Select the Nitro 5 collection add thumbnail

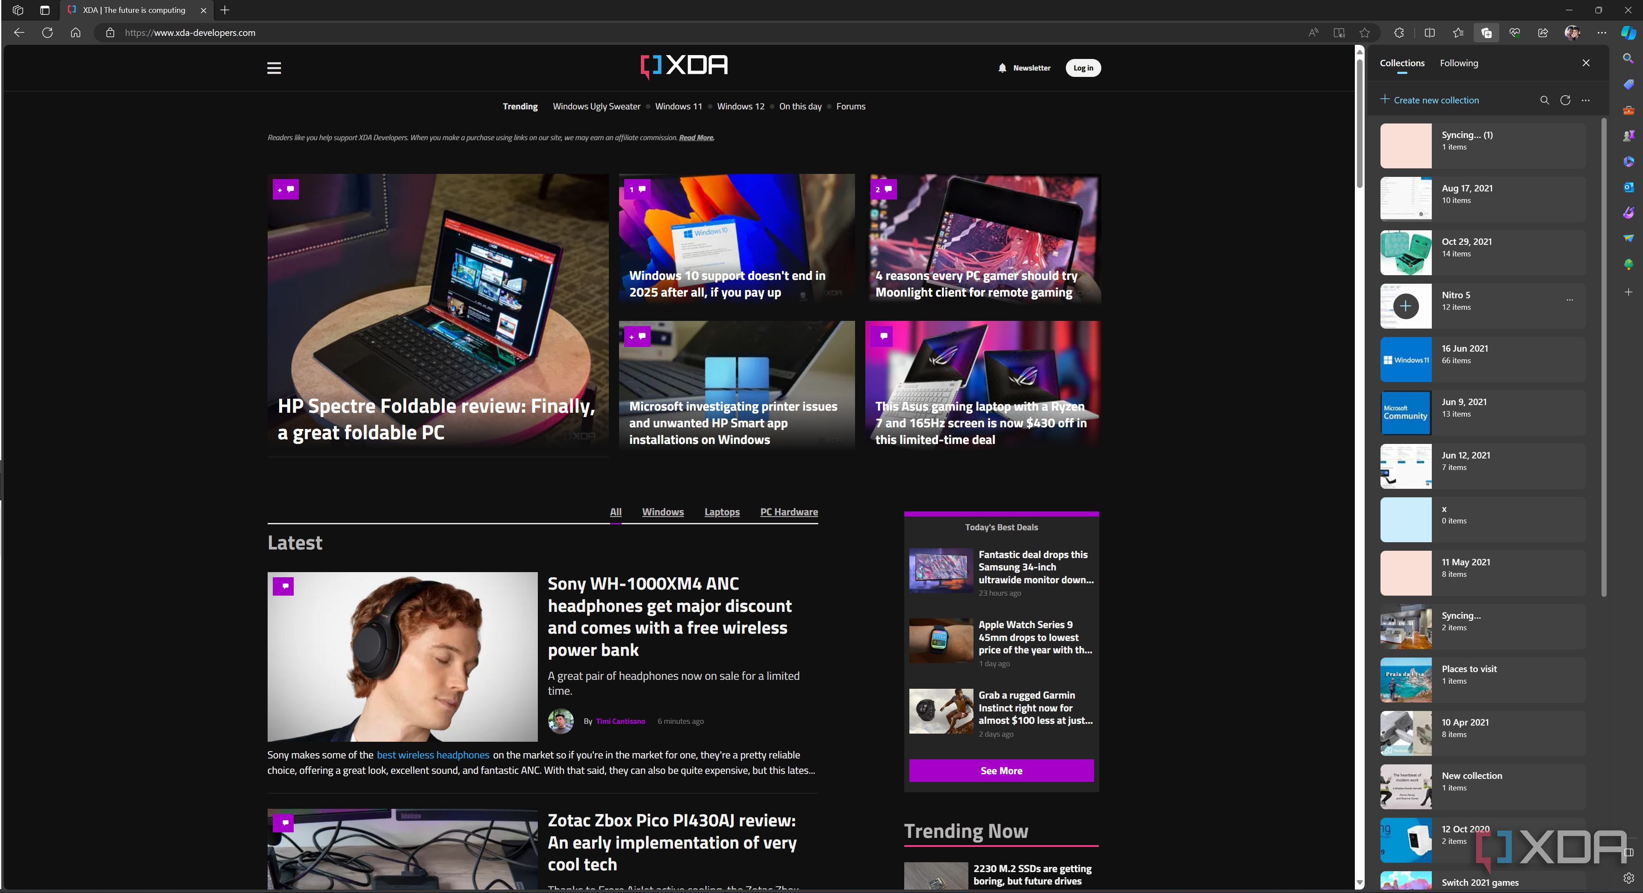click(1406, 306)
